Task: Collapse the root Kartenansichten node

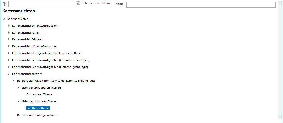Action: (4, 19)
